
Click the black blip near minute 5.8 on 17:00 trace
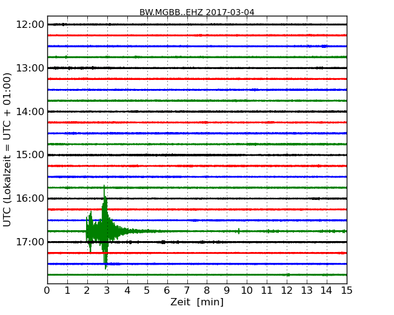(x=163, y=242)
